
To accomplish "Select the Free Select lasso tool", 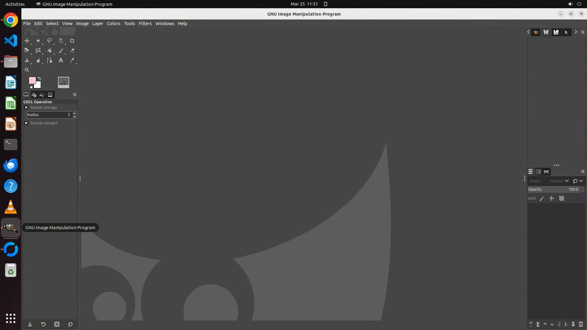I will pyautogui.click(x=49, y=41).
